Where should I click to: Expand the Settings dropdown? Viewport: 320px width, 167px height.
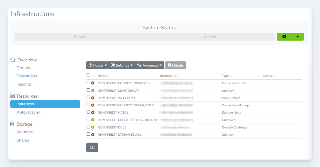pos(122,65)
